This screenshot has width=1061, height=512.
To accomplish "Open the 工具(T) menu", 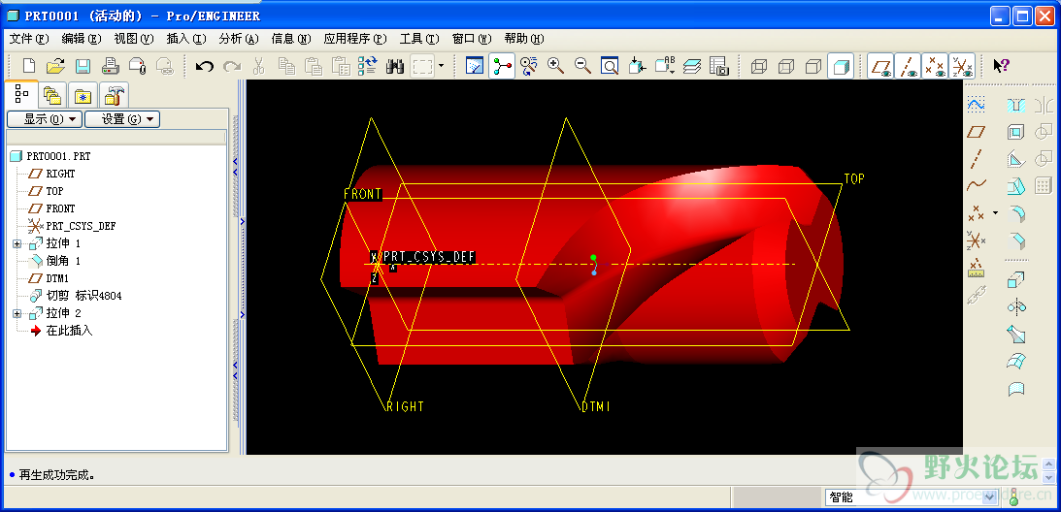I will (x=419, y=39).
